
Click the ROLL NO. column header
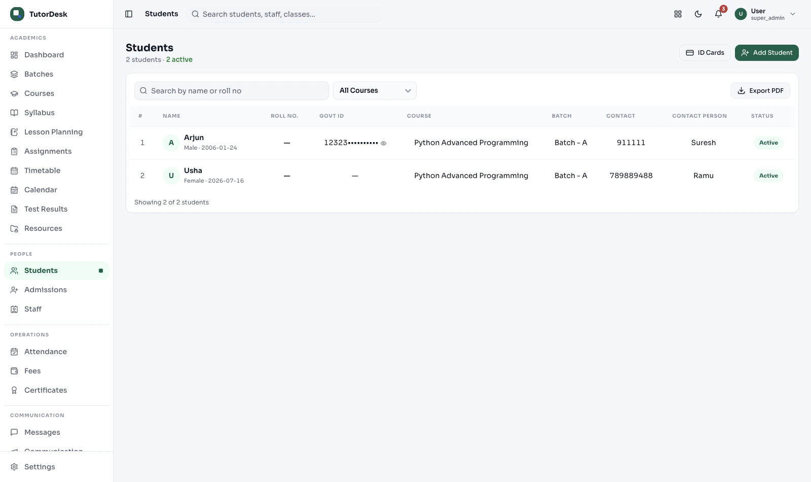tap(284, 116)
